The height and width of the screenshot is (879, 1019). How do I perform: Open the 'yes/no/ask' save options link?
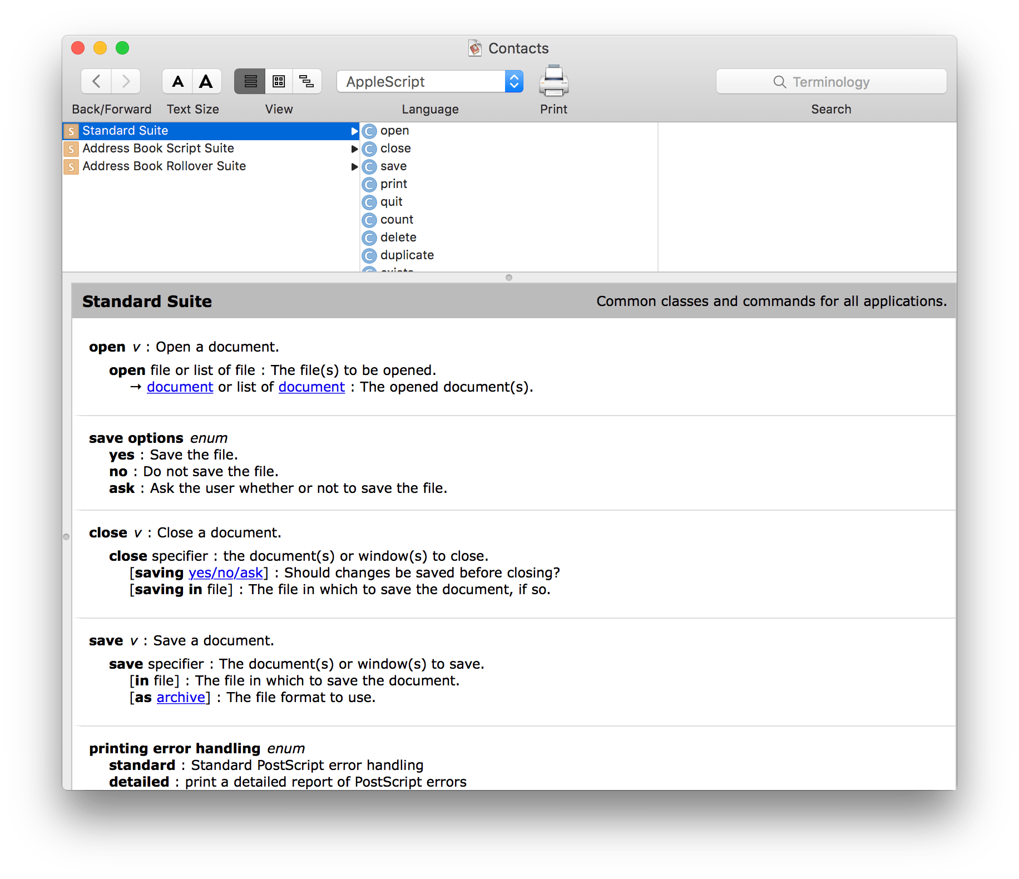coord(225,573)
